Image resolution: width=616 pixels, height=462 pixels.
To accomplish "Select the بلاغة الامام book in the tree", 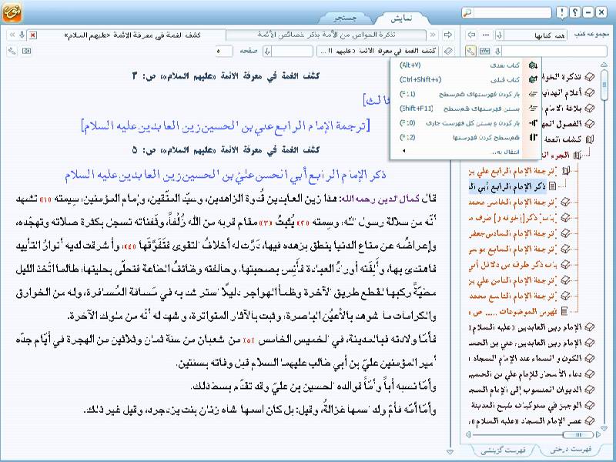I will [569, 108].
